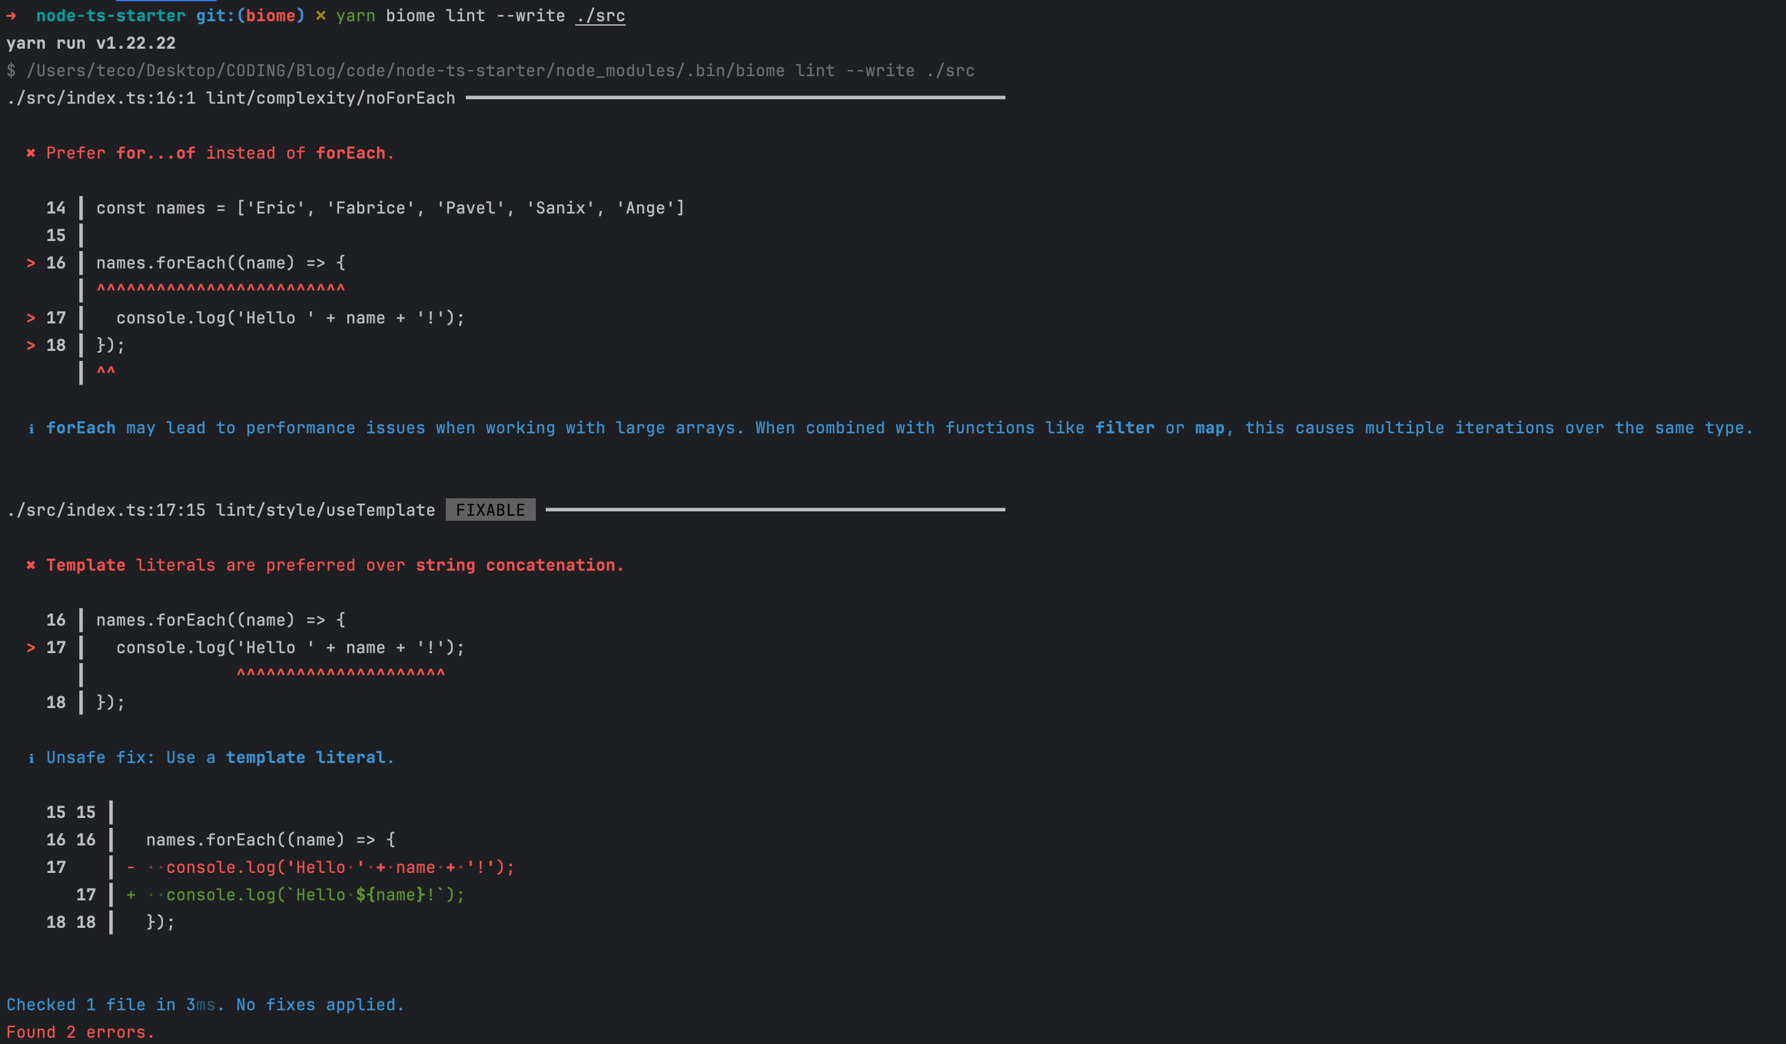1786x1044 pixels.
Task: Click the git branch x status icon
Action: pyautogui.click(x=320, y=15)
